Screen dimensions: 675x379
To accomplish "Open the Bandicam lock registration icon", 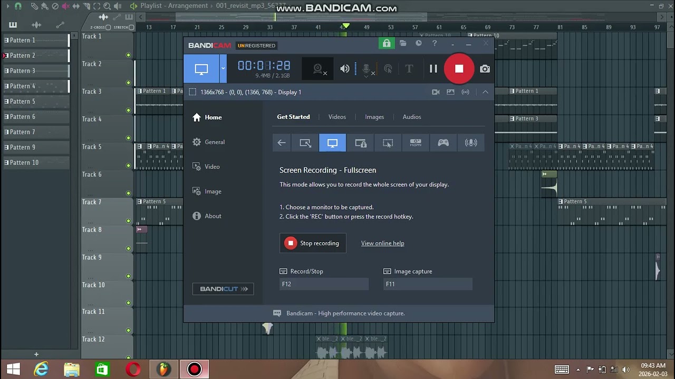I will point(387,44).
